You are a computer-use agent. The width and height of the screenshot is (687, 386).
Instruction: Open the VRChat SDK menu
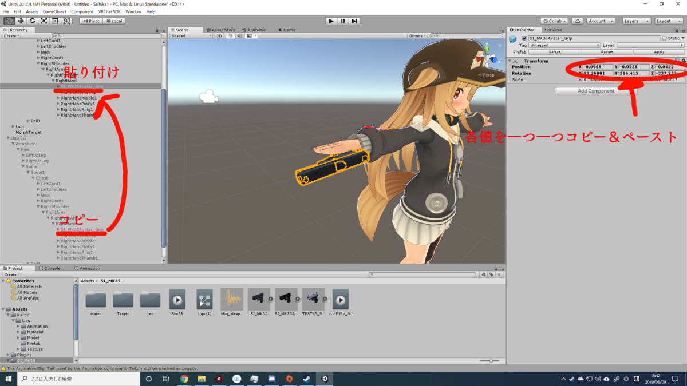109,11
